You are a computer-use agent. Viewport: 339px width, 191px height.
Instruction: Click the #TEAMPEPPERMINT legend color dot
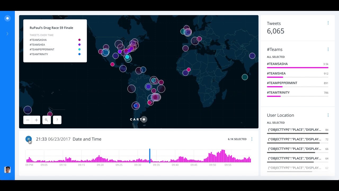click(79, 49)
